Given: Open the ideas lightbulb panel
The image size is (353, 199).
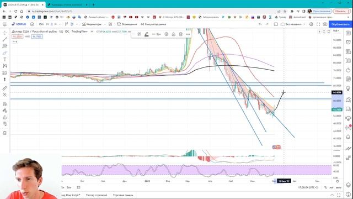Looking at the screenshot, I should pyautogui.click(x=348, y=88).
